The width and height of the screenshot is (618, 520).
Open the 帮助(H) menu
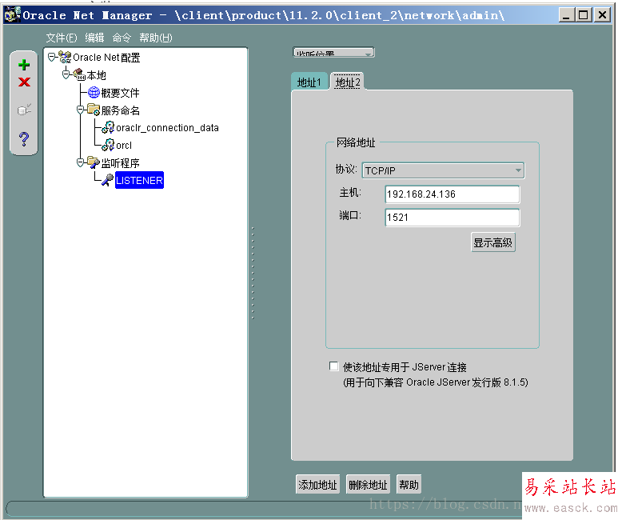[156, 38]
